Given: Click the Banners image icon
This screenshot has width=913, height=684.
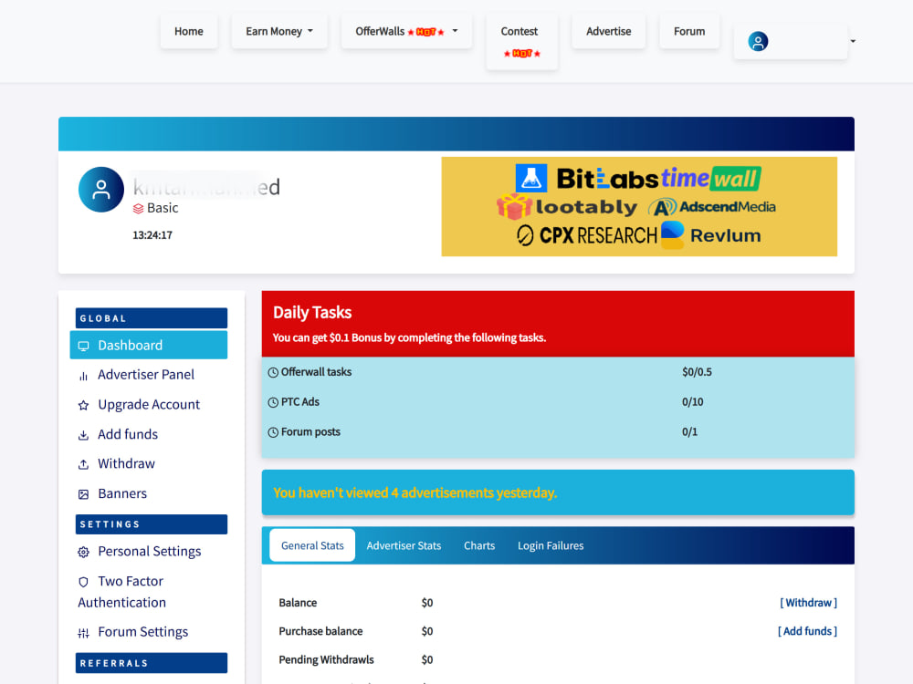Looking at the screenshot, I should point(83,494).
